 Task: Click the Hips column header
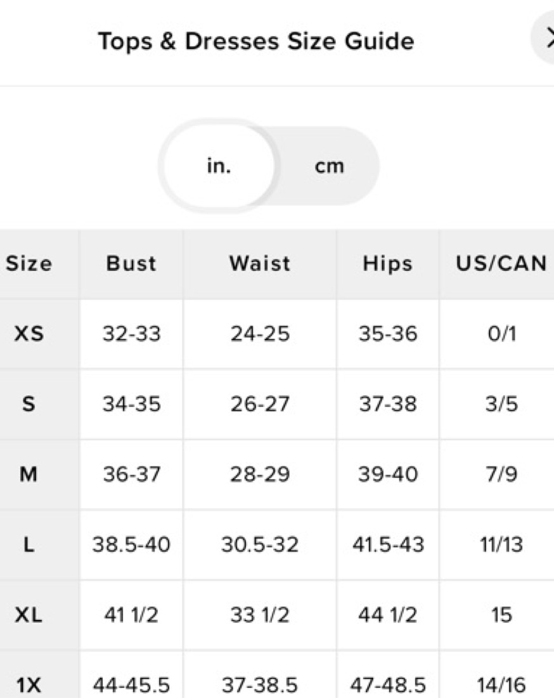[x=387, y=263]
